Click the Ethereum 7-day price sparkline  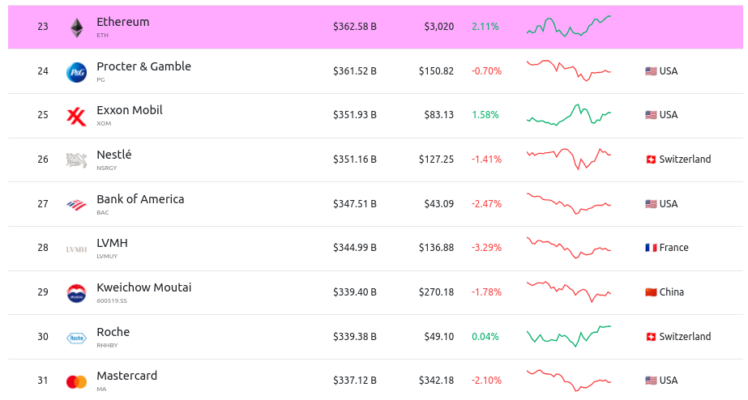[x=568, y=26]
